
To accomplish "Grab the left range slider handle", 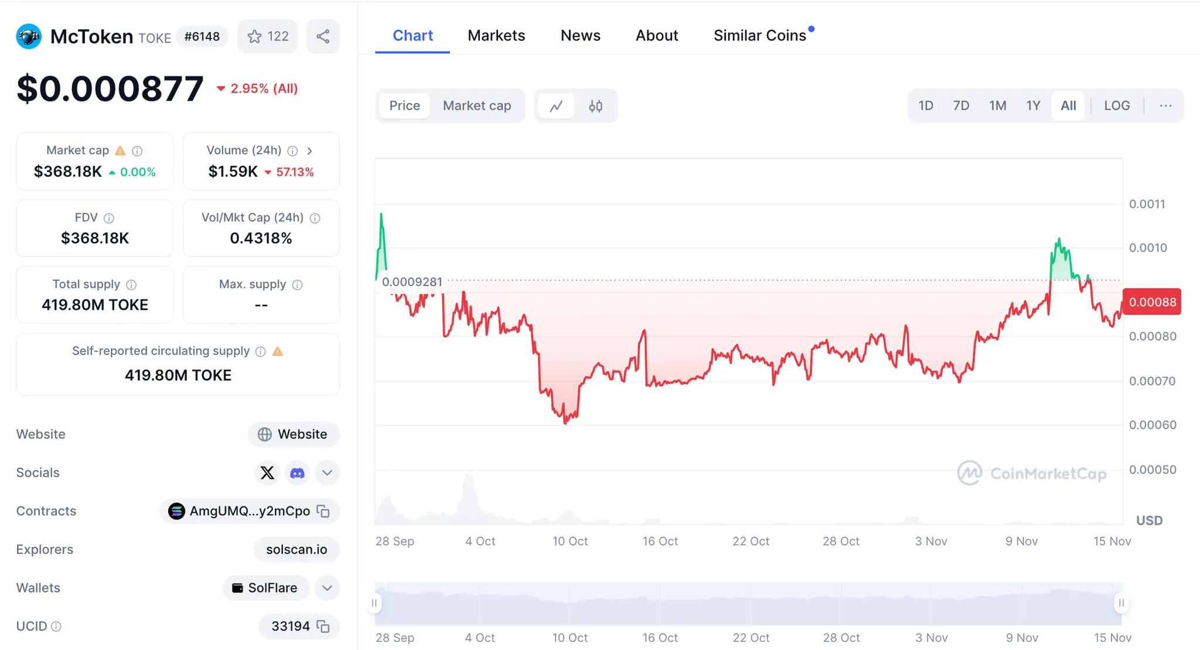I will (374, 603).
